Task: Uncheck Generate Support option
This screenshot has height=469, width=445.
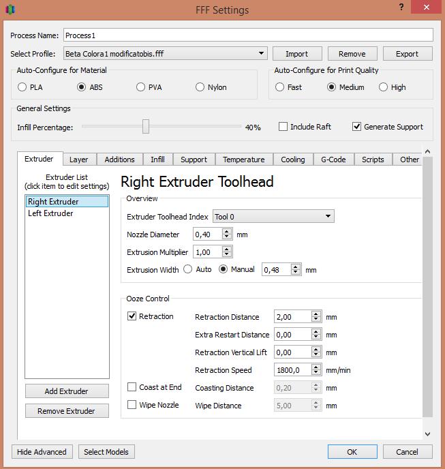Action: (356, 127)
